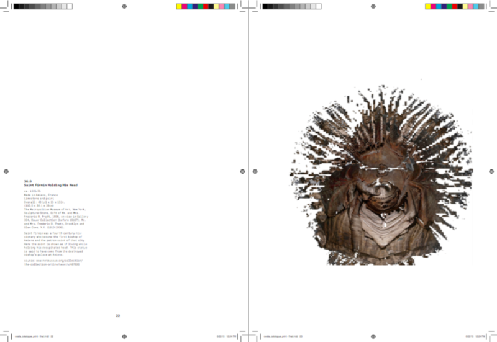Click the date line 'ca. 1225–75'
Viewport: 497px width, 342px height.
pos(32,191)
